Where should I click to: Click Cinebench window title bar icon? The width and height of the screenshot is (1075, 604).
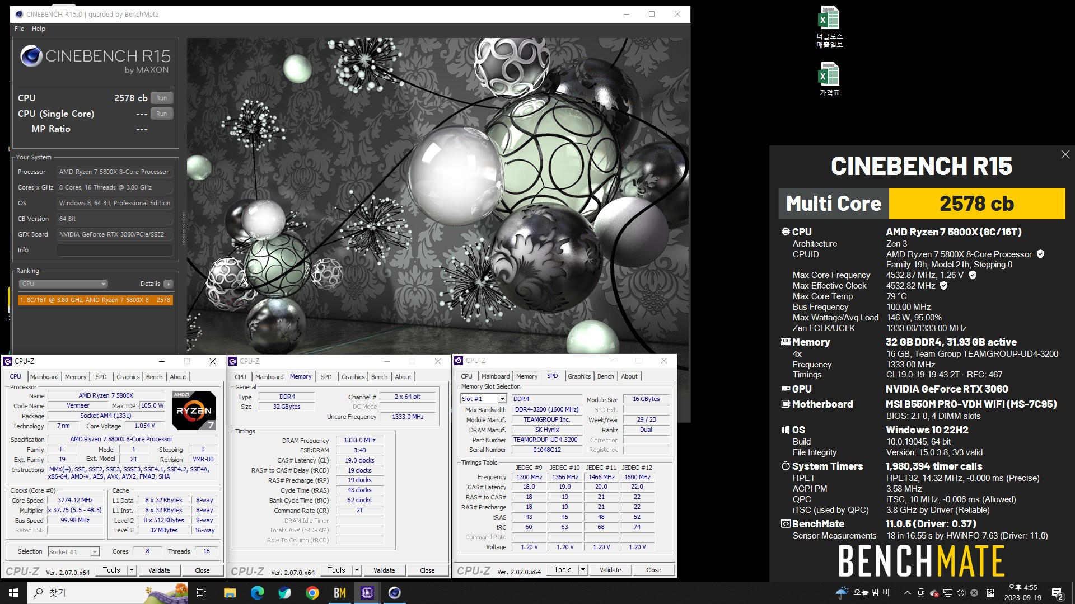(x=19, y=14)
